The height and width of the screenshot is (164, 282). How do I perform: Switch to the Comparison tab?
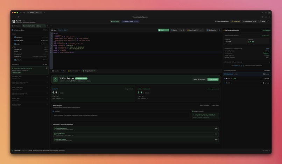[89, 71]
